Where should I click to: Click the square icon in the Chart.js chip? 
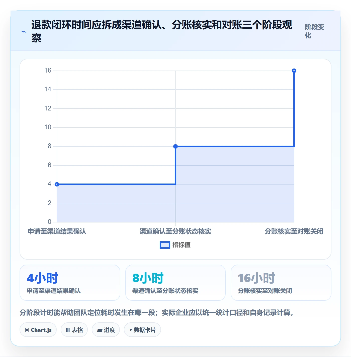(x=27, y=330)
